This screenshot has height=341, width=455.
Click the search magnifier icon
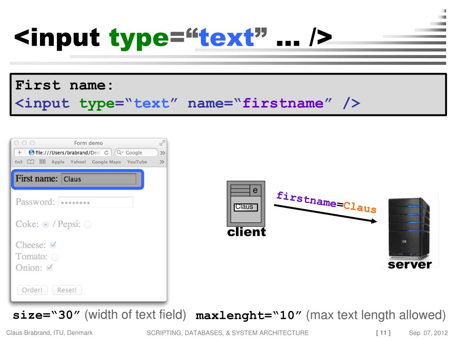click(x=119, y=153)
